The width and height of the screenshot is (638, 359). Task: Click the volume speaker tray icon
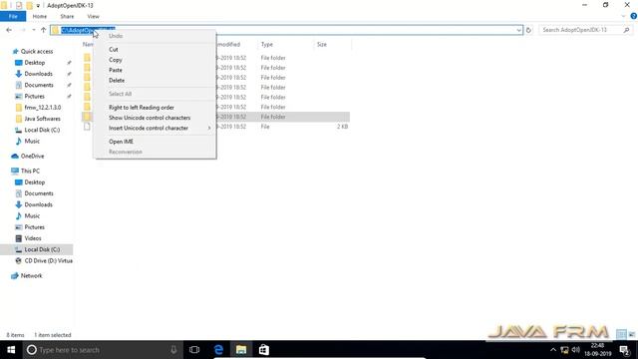(576, 350)
